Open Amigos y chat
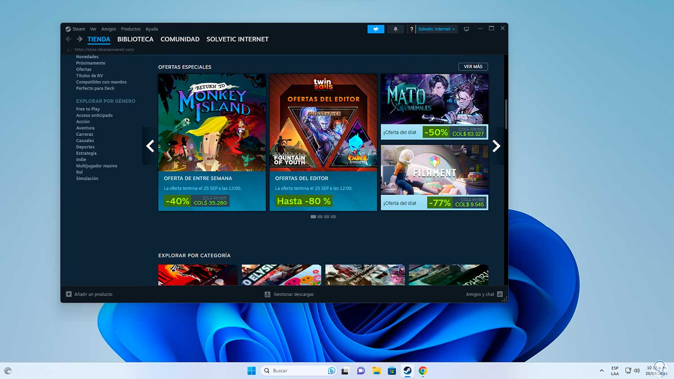The image size is (674, 379). click(480, 294)
